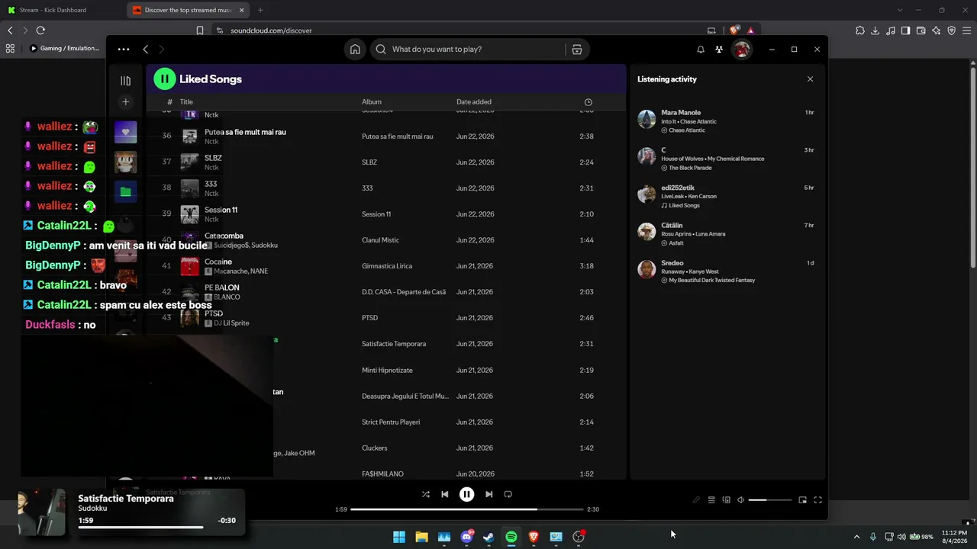
Task: Open the Spotify three-dot app menu
Action: pos(124,50)
